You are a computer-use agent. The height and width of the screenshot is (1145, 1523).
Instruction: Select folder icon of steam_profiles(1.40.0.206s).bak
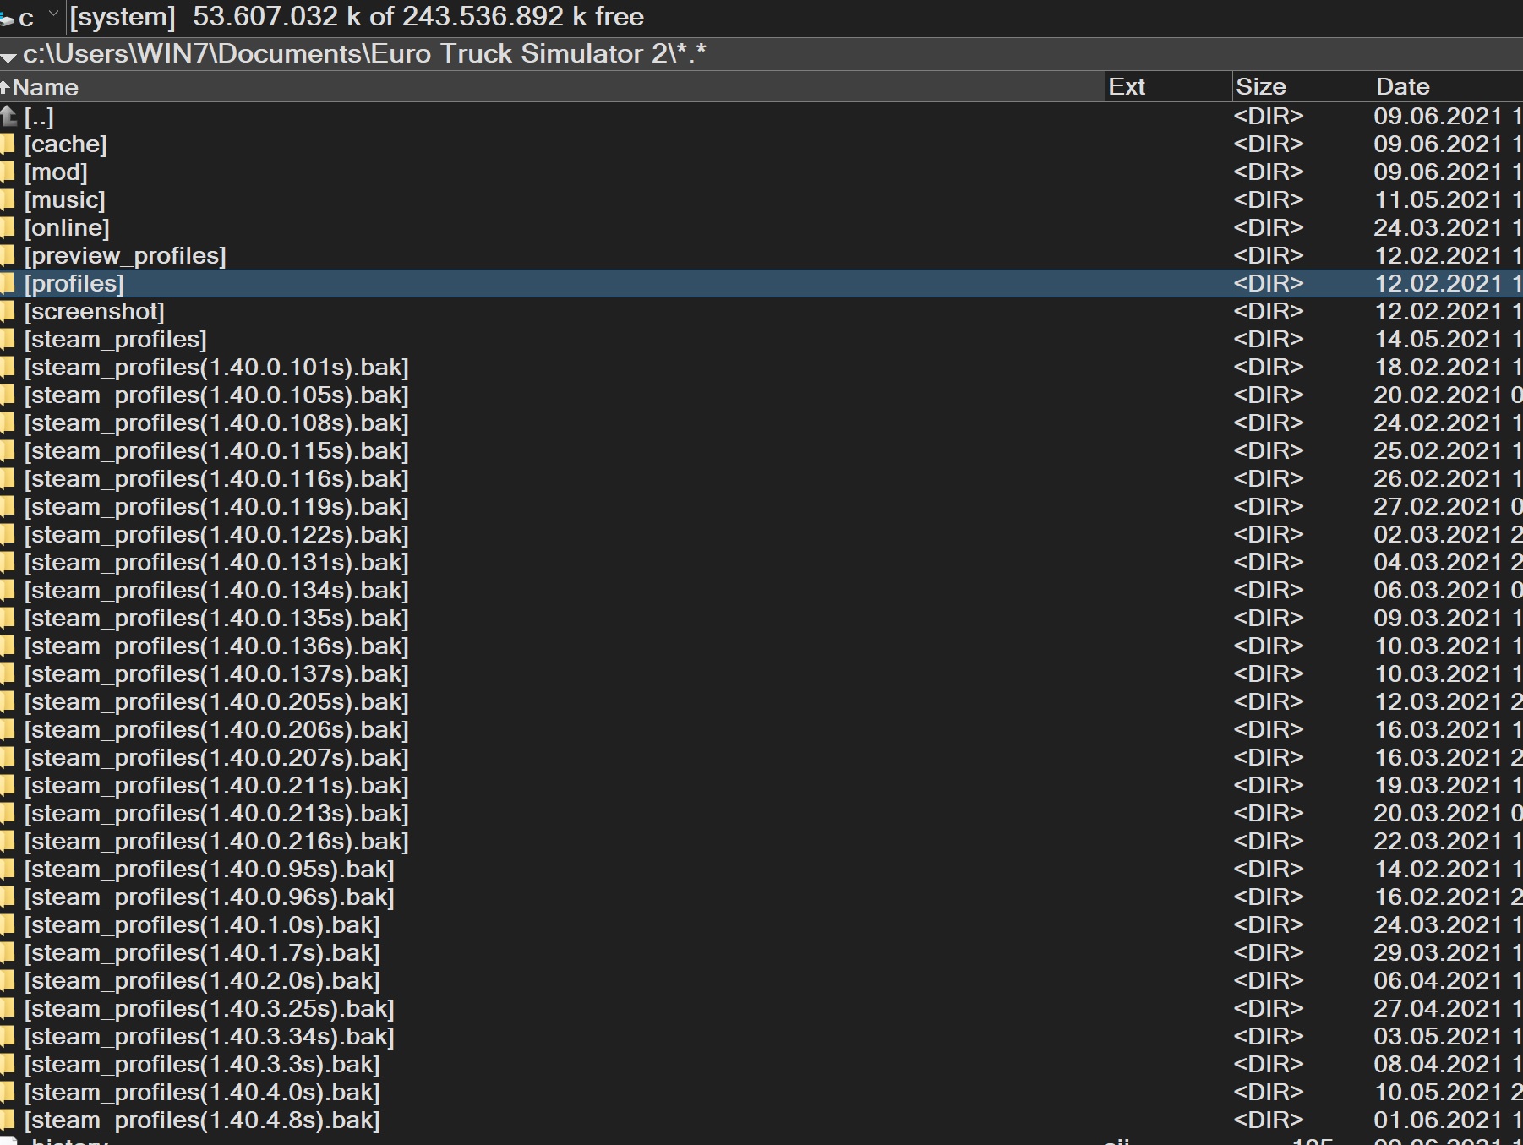pos(8,730)
